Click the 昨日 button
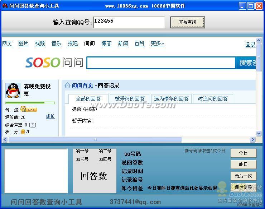Image resolution: width=265 pixels, height=209 pixels. point(244,164)
